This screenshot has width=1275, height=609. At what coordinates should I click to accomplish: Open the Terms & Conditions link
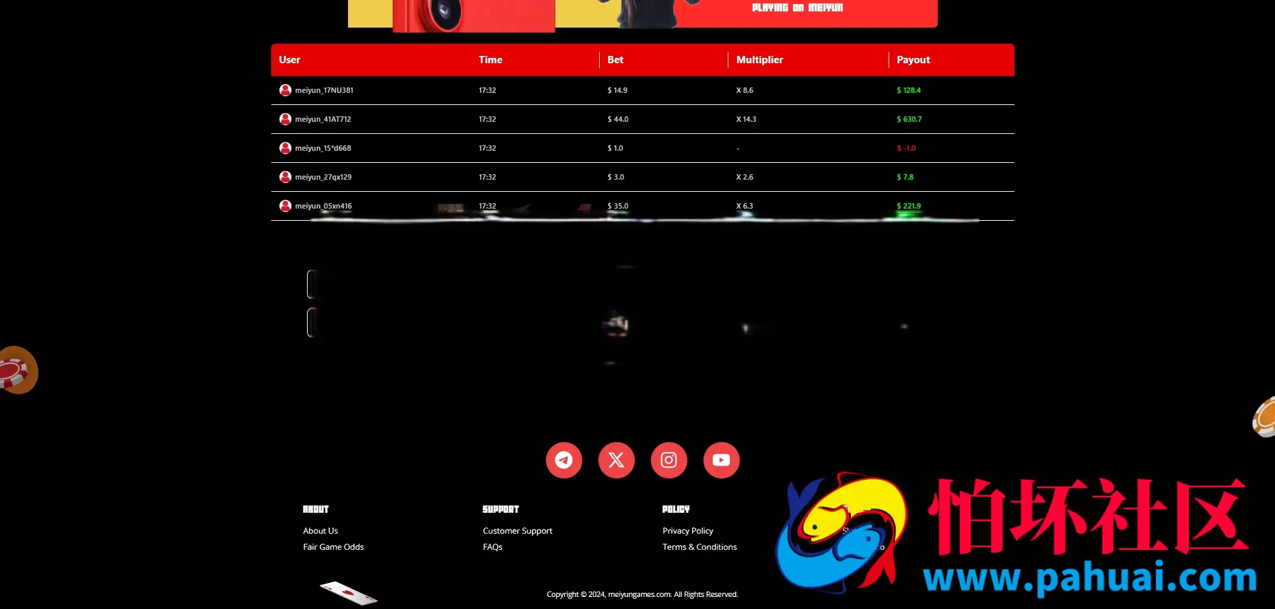pyautogui.click(x=699, y=547)
